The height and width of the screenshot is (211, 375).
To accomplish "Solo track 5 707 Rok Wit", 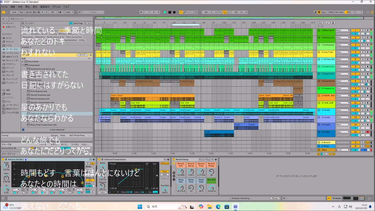I will coord(363,59).
